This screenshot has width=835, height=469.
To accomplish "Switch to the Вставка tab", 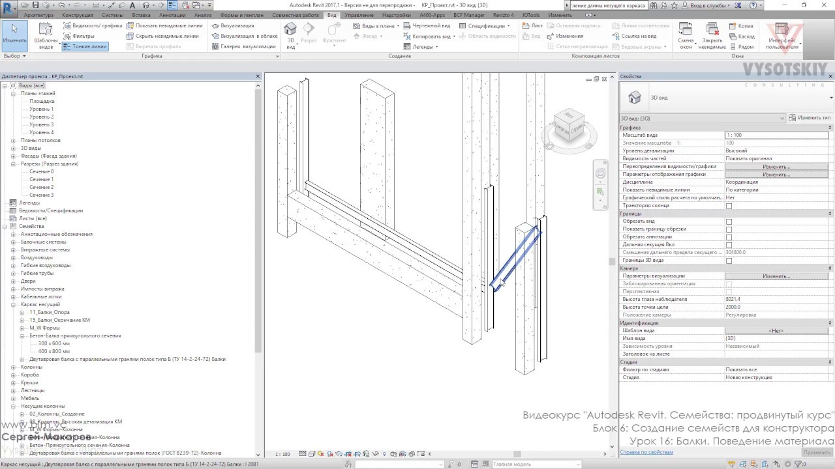I will [141, 15].
